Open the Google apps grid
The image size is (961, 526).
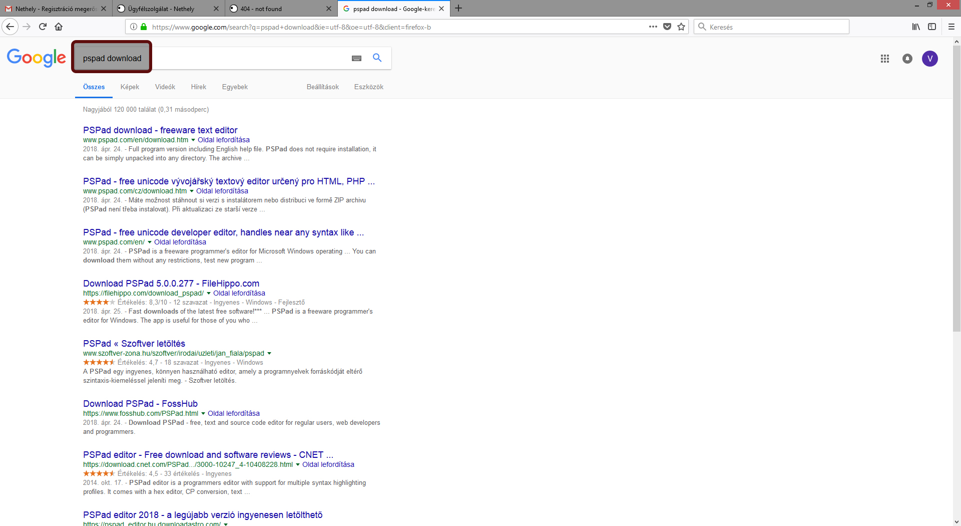click(x=884, y=59)
